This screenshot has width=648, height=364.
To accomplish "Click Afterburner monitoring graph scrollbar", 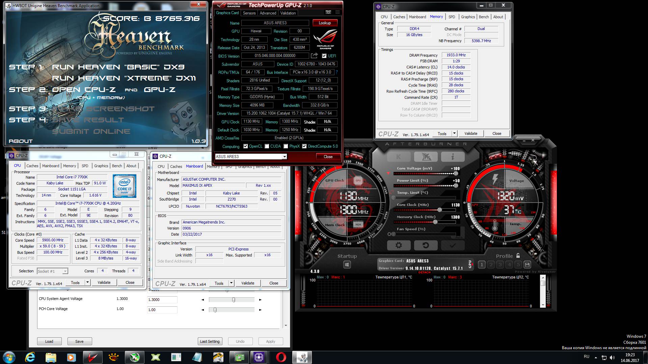I will tap(543, 291).
